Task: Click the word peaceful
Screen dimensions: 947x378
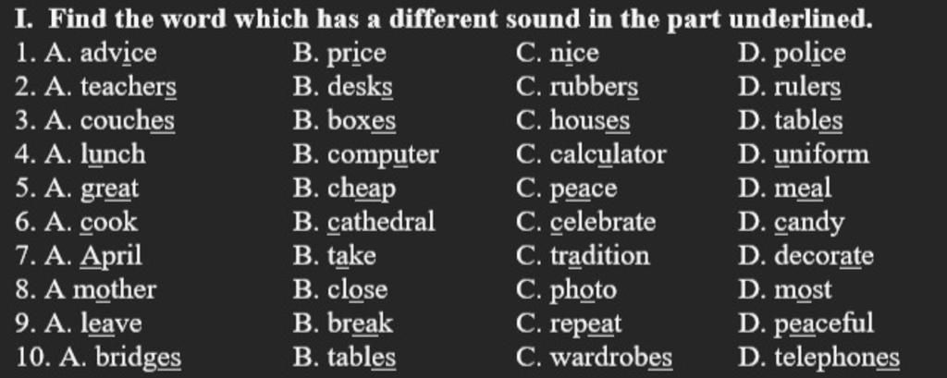Action: pyautogui.click(x=824, y=324)
